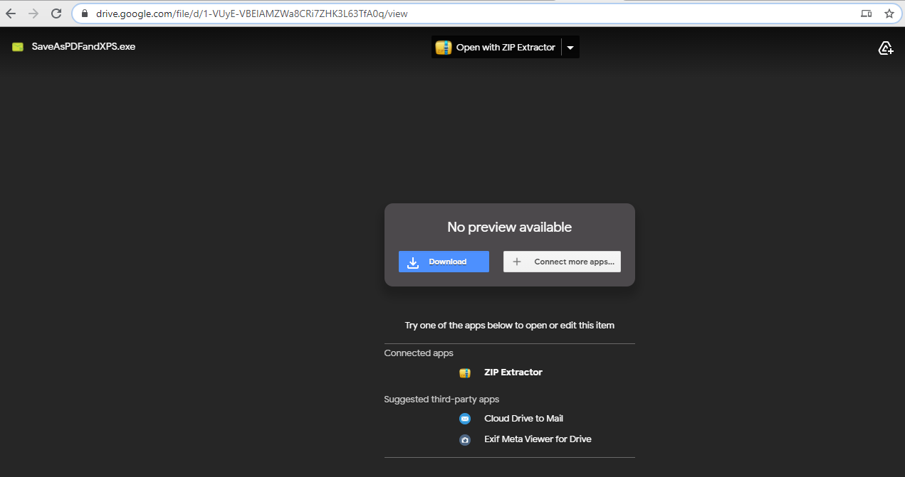Click the browser back arrow
Viewport: 905px width, 477px height.
pyautogui.click(x=11, y=14)
